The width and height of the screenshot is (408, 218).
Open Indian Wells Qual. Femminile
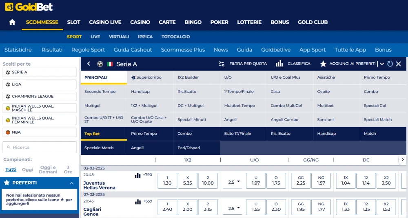40,120
